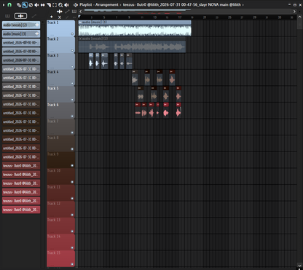Screen dimensions: 303x270
Task: Open the playlist options menu arrow
Action: coord(4,4)
